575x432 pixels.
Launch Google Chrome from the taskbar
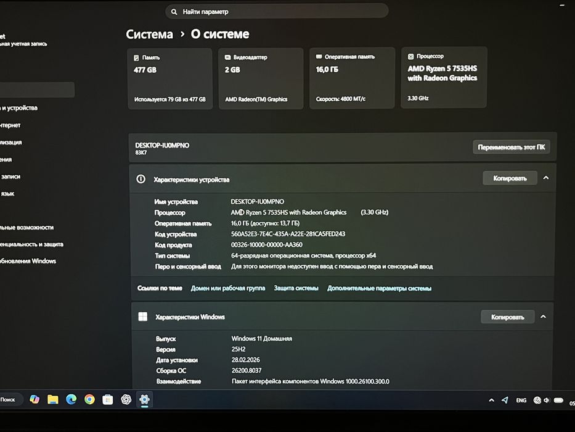point(89,399)
